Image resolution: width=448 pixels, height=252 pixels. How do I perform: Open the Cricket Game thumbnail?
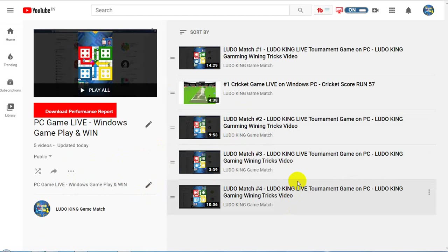click(199, 93)
